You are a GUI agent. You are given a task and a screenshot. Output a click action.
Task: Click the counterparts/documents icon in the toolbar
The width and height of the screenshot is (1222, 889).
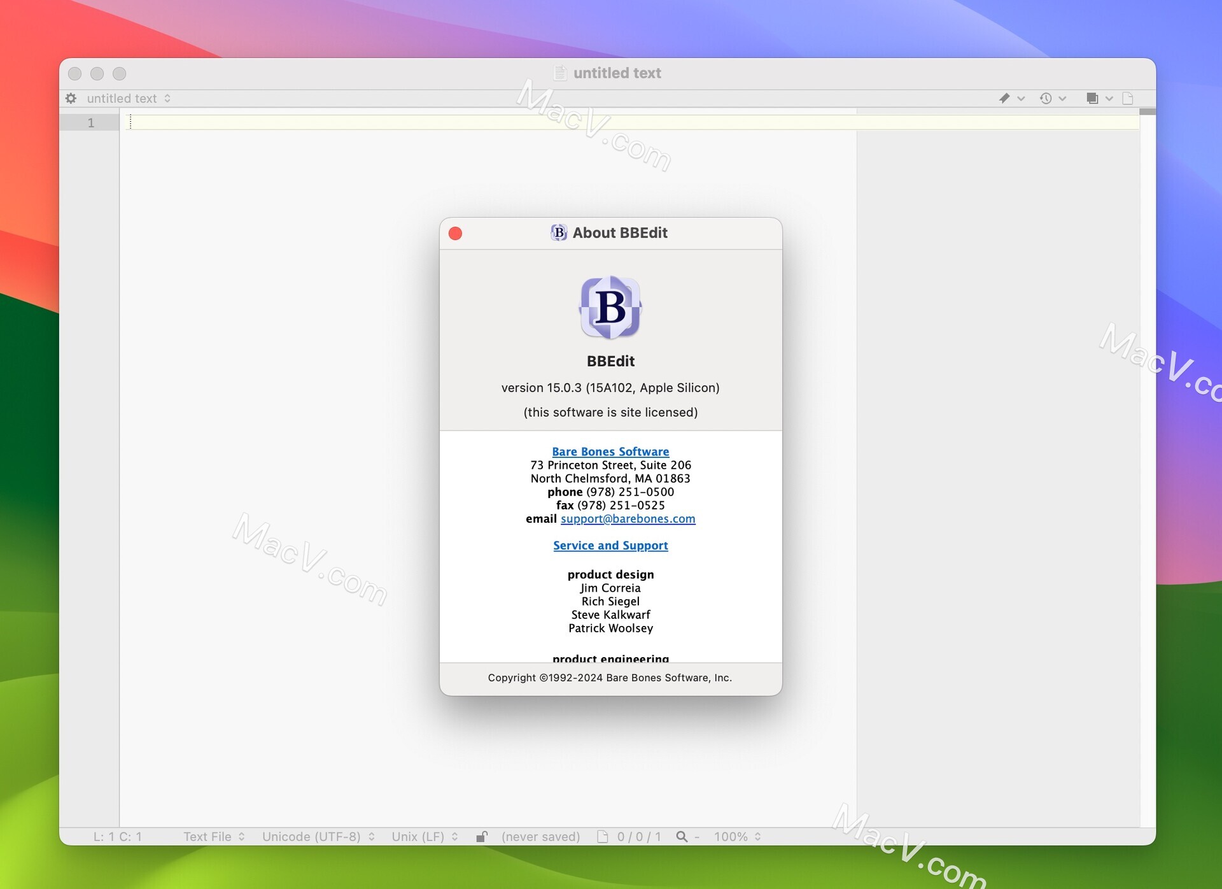pos(1093,98)
